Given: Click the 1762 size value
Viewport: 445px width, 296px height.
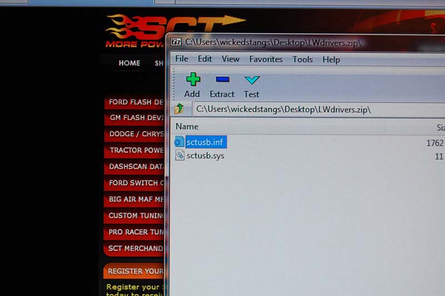Looking at the screenshot, I should tap(435, 143).
